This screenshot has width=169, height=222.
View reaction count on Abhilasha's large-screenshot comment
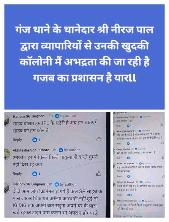coord(36,174)
